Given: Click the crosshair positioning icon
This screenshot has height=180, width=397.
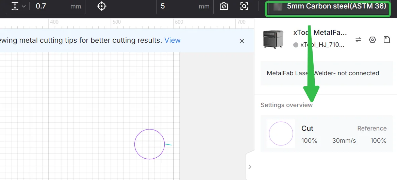Looking at the screenshot, I should pyautogui.click(x=101, y=6).
